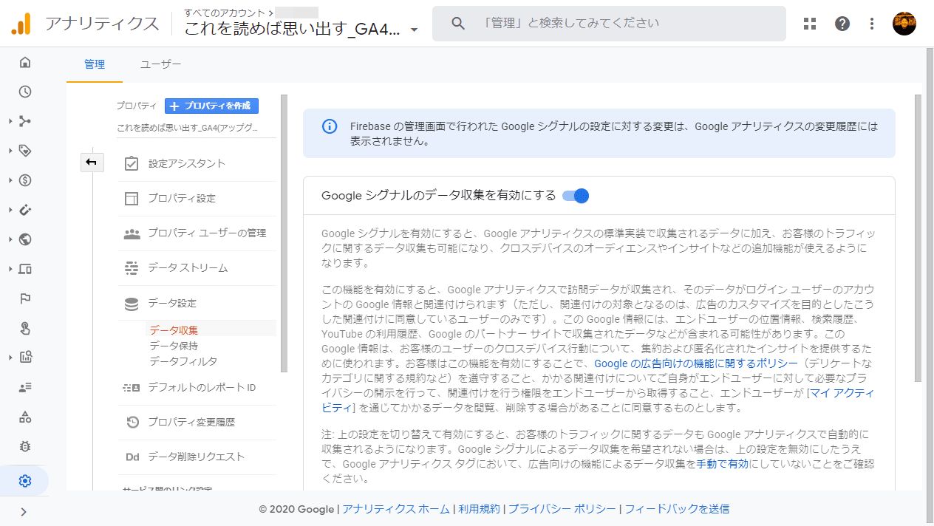Viewport: 934px width, 526px height.
Task: Open the Audiences person-list icon in sidebar
Action: [25, 387]
